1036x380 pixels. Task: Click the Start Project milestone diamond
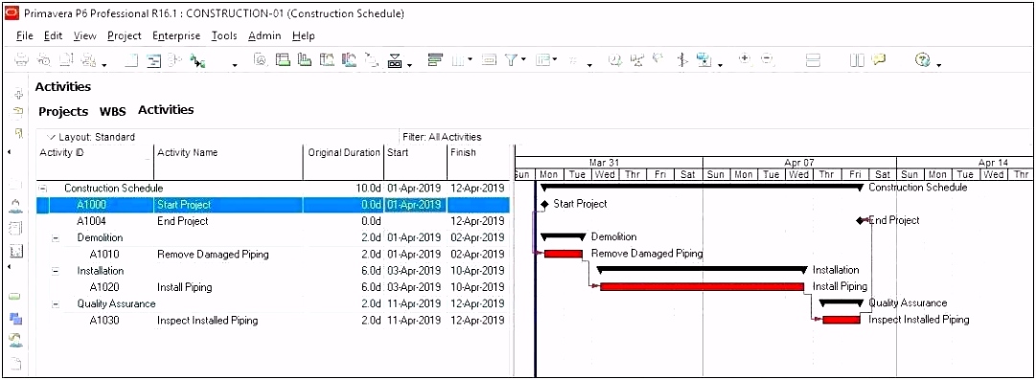point(544,205)
